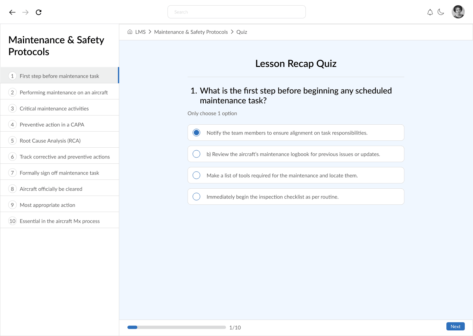Screen dimensions: 473x336
Task: Click the Next button
Action: tap(455, 326)
